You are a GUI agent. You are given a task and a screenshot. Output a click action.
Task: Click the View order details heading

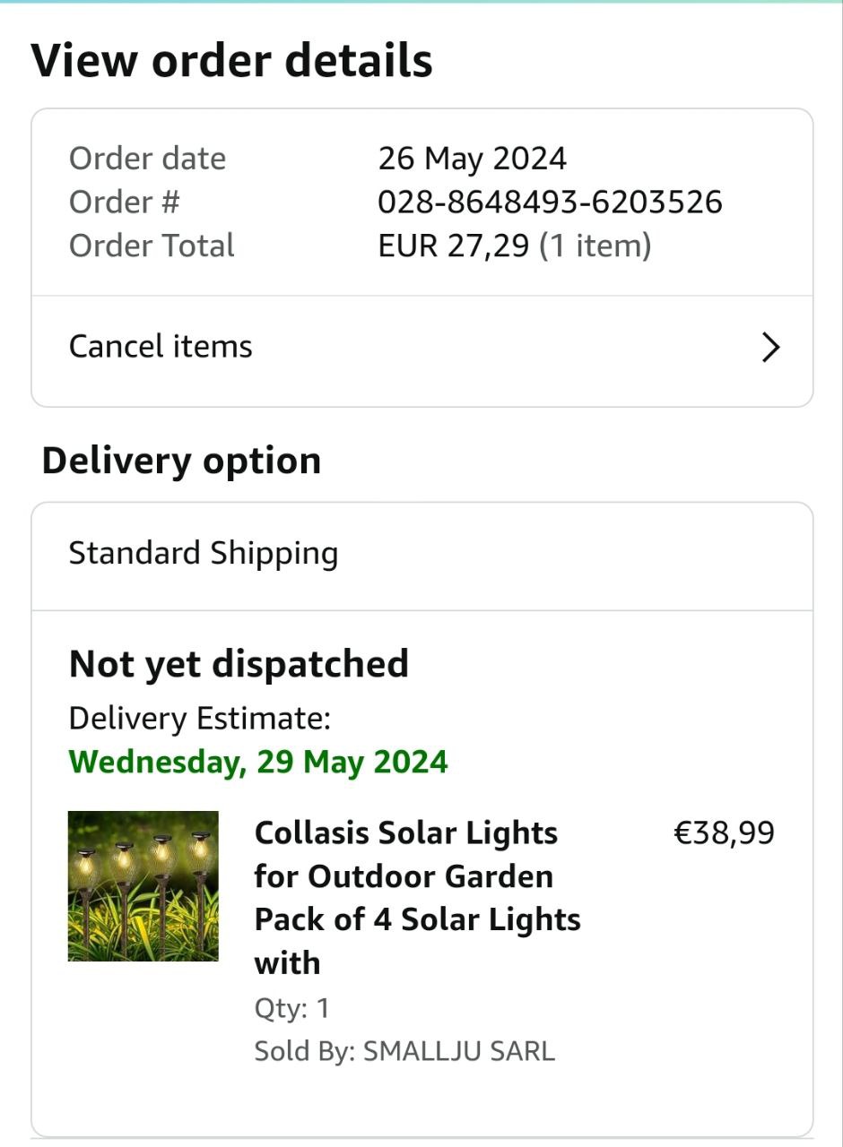[232, 61]
